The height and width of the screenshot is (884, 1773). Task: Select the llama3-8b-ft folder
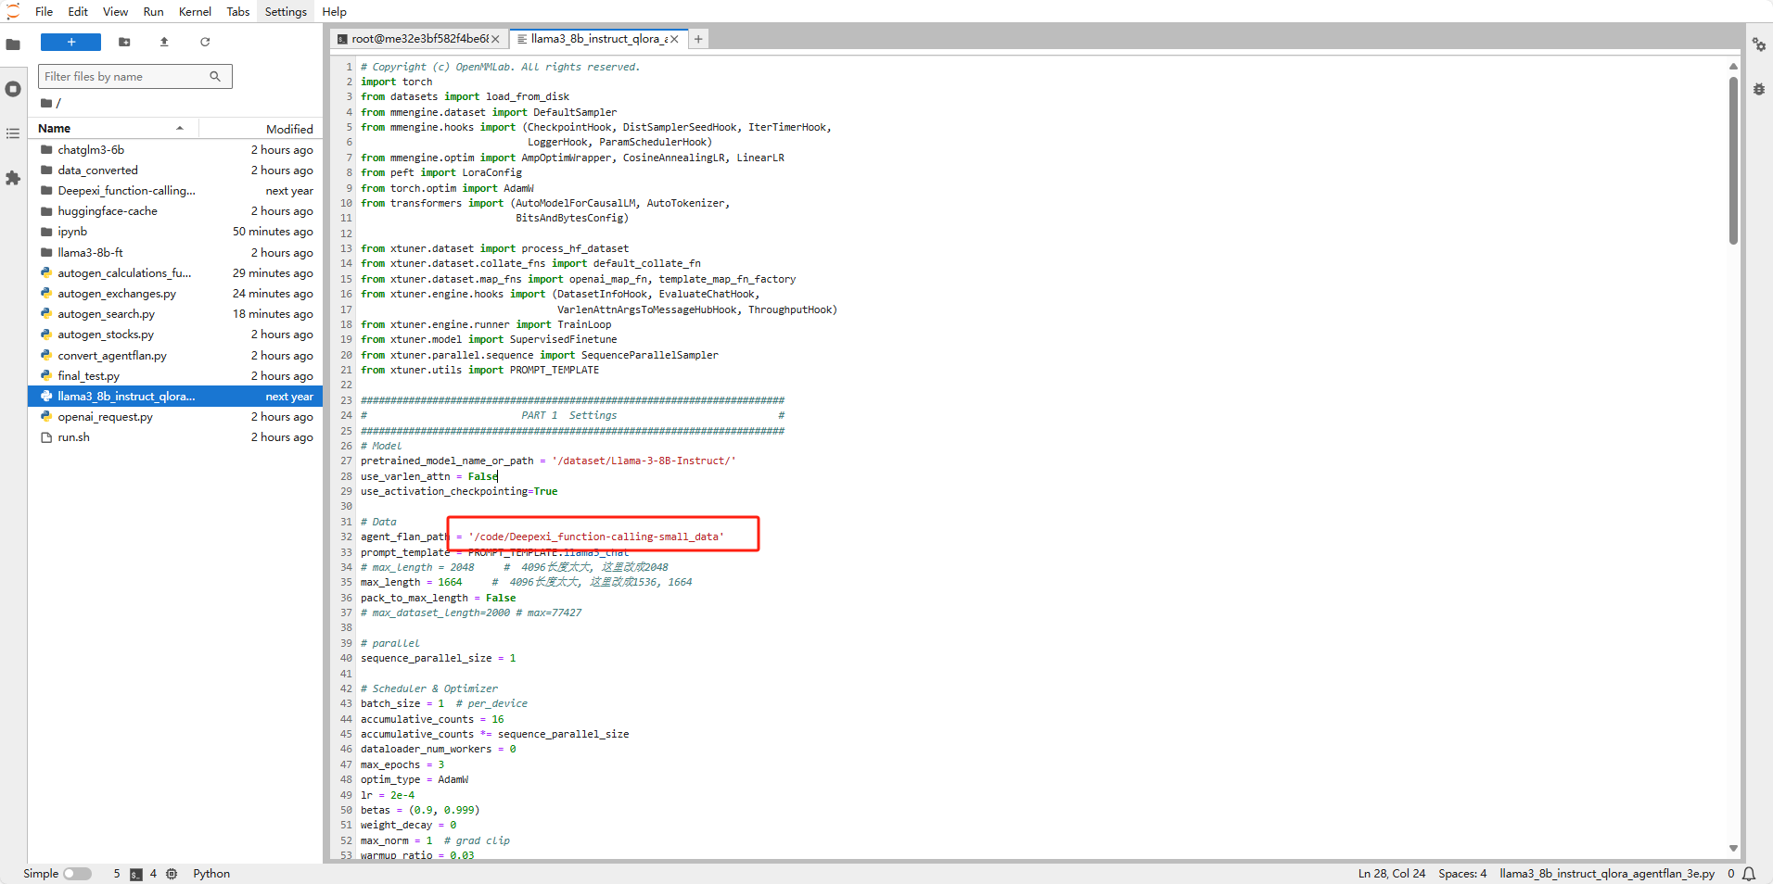pyautogui.click(x=176, y=252)
